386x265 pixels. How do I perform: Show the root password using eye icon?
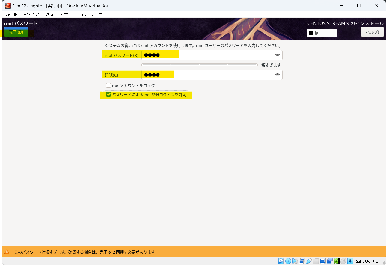[278, 55]
